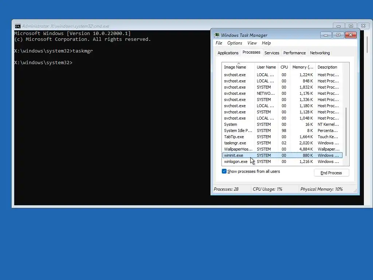Click the cmd window vertical scrollbar
The width and height of the screenshot is (373, 280).
pyautogui.click(x=367, y=44)
